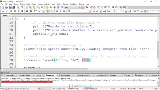Click the Windows (CR+LF) status bar entry

(59, 89)
